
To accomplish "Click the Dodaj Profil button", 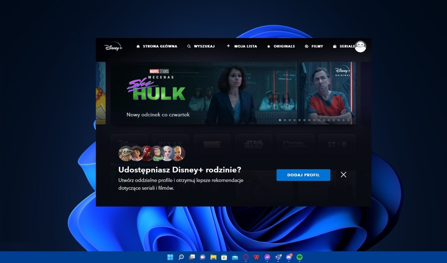I will (x=303, y=175).
